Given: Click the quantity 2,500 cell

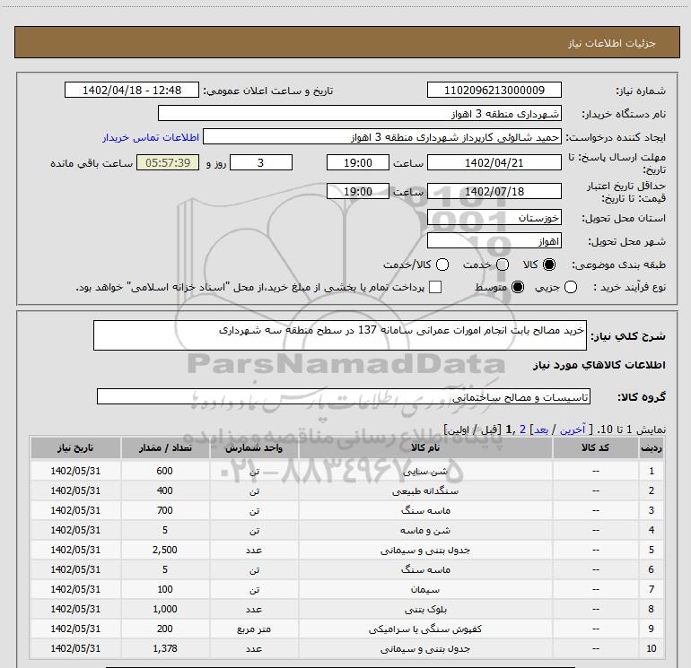Looking at the screenshot, I should (x=165, y=550).
